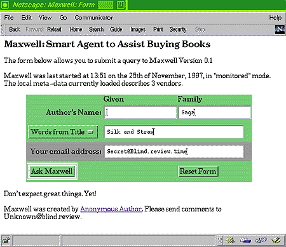
Task: Click the Don't expect great things text
Action: pos(50,194)
